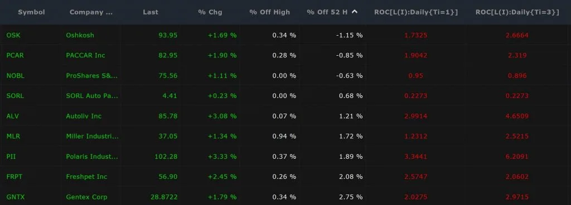Click ROC value 2.6664
The image size is (571, 205).
pyautogui.click(x=517, y=35)
